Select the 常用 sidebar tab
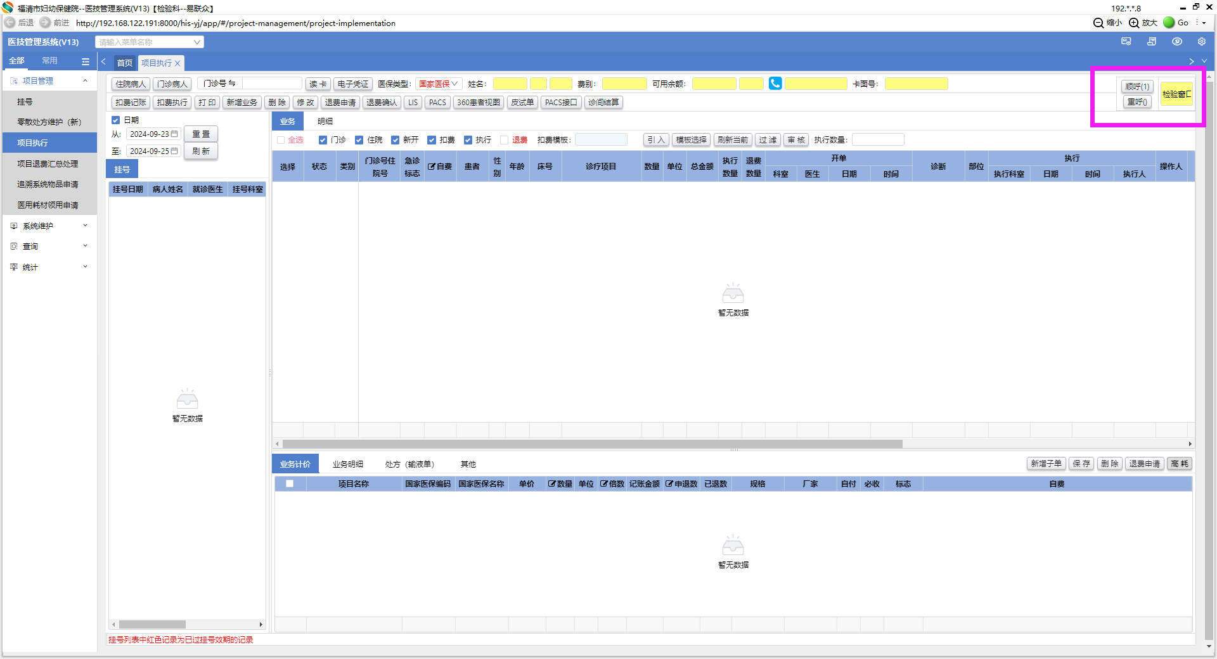This screenshot has height=659, width=1217. point(49,61)
